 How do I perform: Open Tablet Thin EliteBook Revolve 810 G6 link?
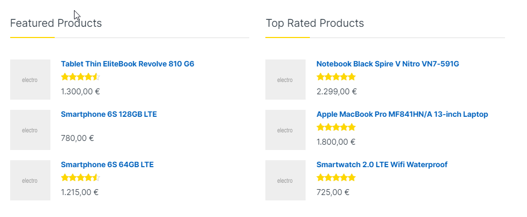(x=128, y=64)
